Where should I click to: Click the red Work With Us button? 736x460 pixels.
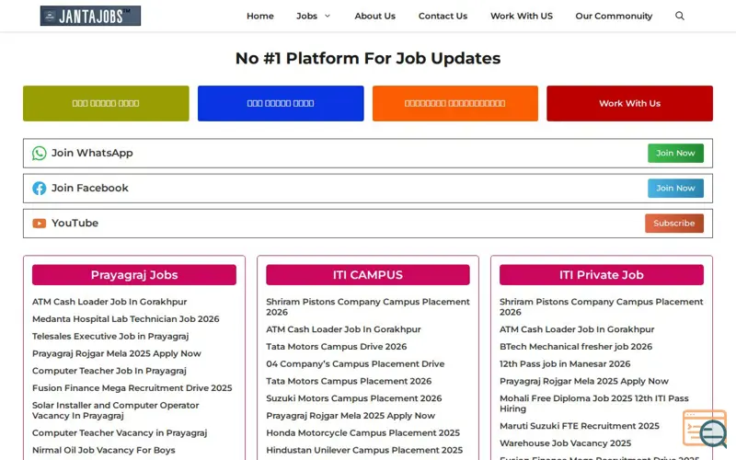coord(629,103)
